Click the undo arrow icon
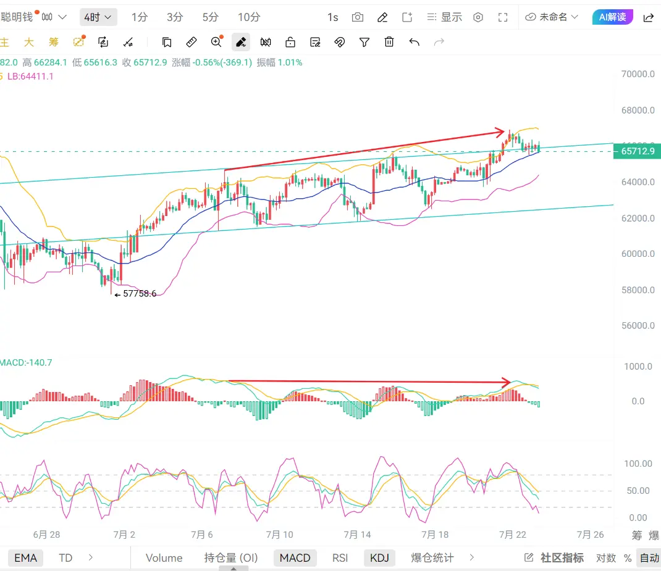The height and width of the screenshot is (571, 661). click(x=415, y=42)
